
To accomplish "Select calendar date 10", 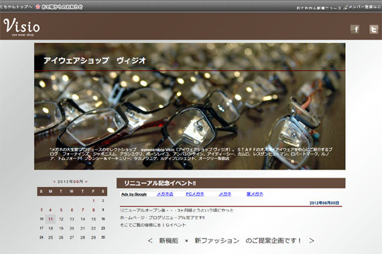I will click(42, 219).
